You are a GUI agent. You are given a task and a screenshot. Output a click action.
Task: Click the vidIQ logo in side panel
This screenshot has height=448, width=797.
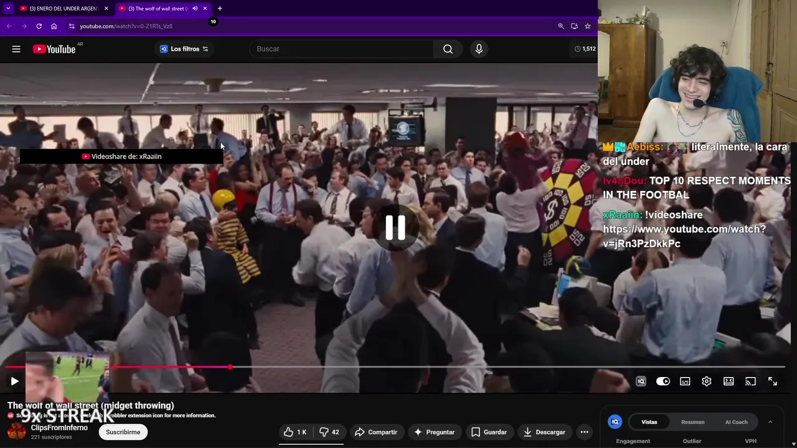tap(615, 422)
